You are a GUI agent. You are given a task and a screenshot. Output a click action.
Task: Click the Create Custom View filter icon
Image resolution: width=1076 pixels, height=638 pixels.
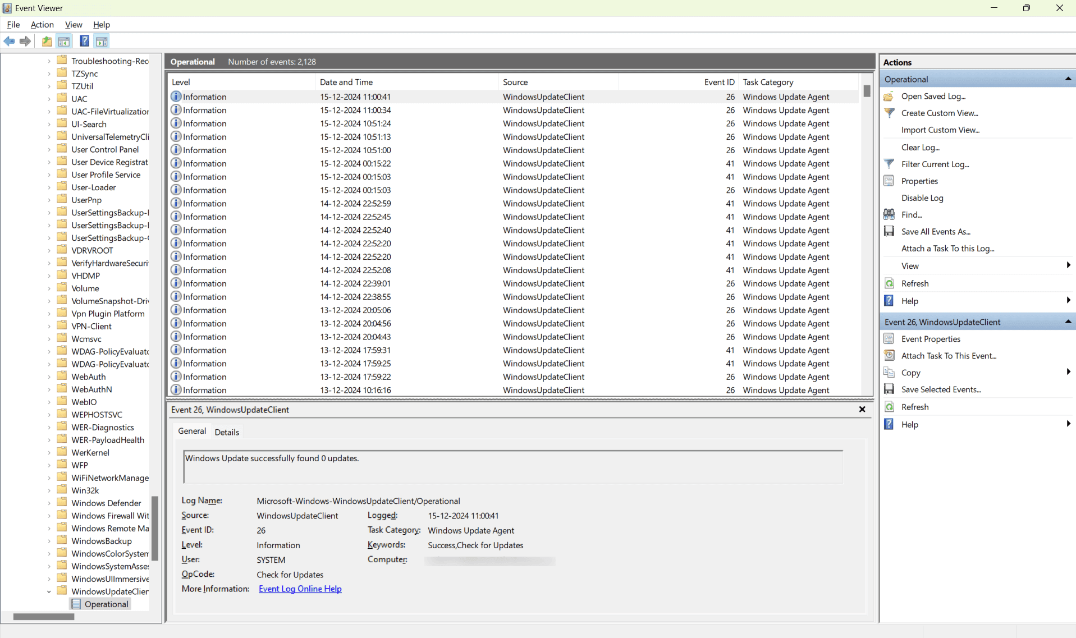890,113
